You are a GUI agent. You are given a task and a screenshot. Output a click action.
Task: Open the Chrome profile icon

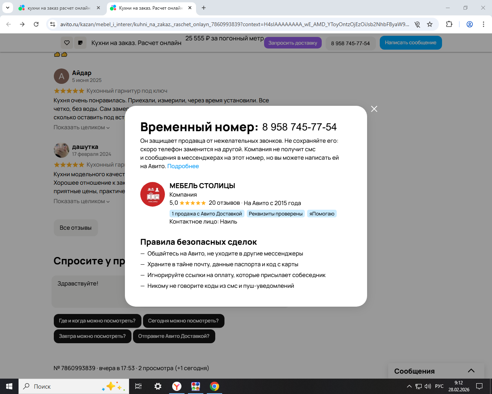pos(470,24)
